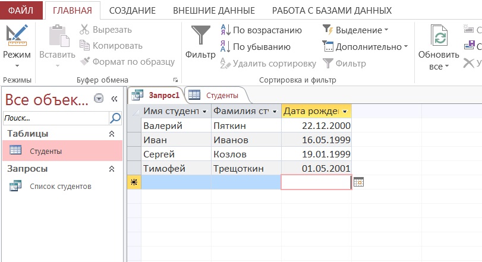Click the Вставить label
The height and width of the screenshot is (262, 482).
58,55
